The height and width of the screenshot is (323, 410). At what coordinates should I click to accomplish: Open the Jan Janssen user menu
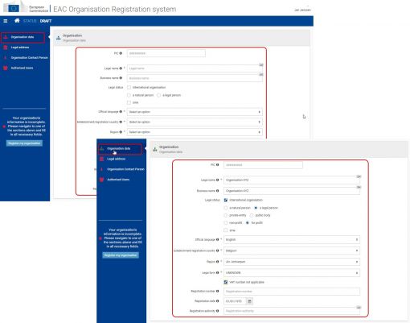302,10
